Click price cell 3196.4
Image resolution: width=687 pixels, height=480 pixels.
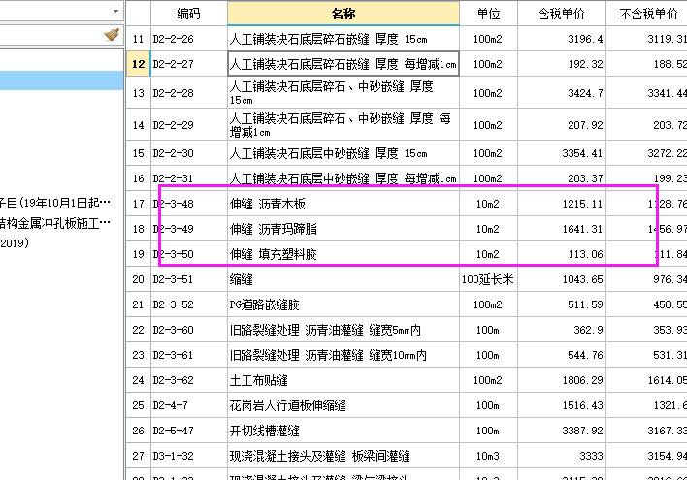[561, 39]
